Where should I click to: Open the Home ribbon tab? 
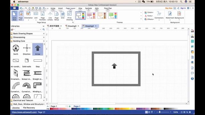click(53, 8)
